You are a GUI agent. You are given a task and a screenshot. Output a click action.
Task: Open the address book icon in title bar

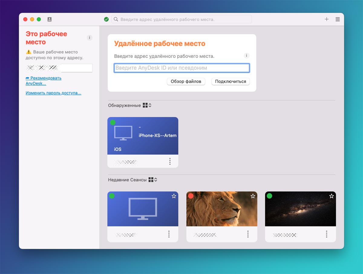click(50, 19)
